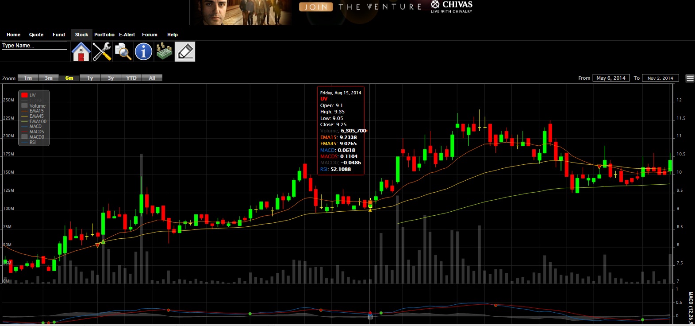Select the 6m zoom range
This screenshot has height=326, width=695.
[x=69, y=78]
